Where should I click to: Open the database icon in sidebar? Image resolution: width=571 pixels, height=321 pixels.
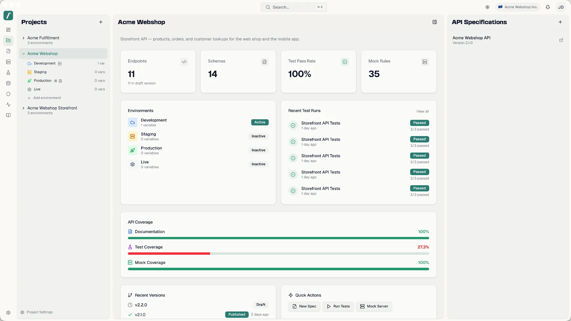click(x=8, y=83)
